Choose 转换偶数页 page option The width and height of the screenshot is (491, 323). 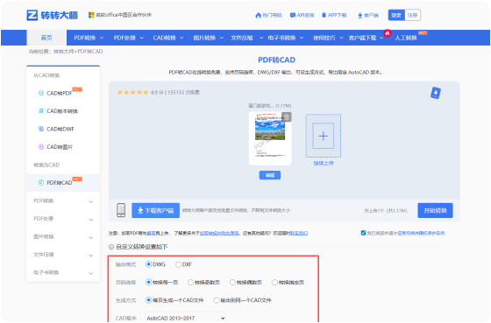(x=232, y=283)
